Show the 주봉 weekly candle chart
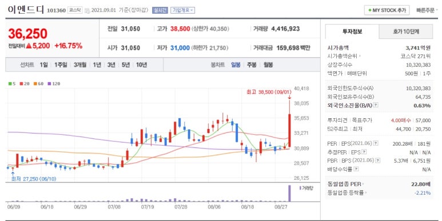The width and height of the screenshot is (442, 221). click(x=252, y=65)
